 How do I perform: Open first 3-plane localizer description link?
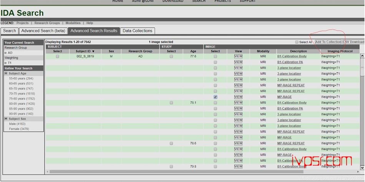click(289, 68)
